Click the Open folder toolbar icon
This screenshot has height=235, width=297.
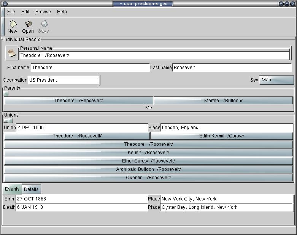coord(28,24)
